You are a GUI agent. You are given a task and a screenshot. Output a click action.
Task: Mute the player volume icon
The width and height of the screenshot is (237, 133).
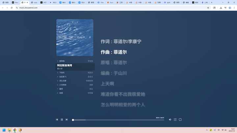[170, 120]
